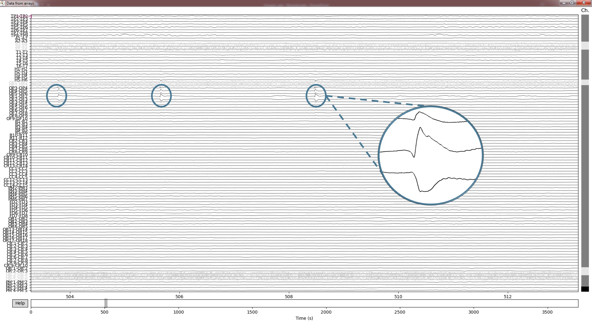Click the gray position marker near 500 seconds

(106, 303)
